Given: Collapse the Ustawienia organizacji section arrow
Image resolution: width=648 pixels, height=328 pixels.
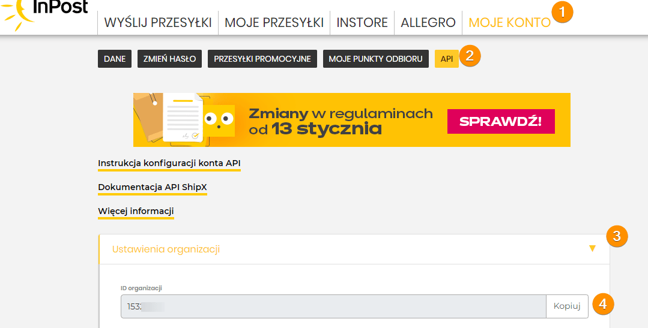Looking at the screenshot, I should 592,248.
